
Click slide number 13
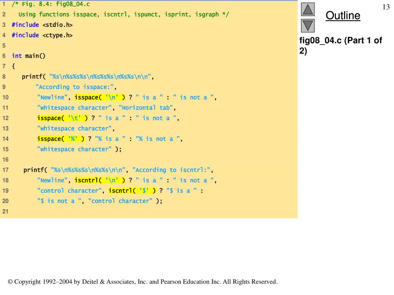[x=386, y=7]
